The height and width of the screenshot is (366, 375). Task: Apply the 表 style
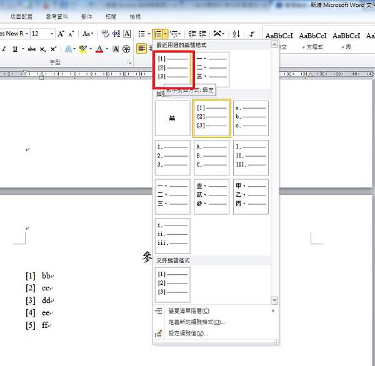click(x=346, y=41)
